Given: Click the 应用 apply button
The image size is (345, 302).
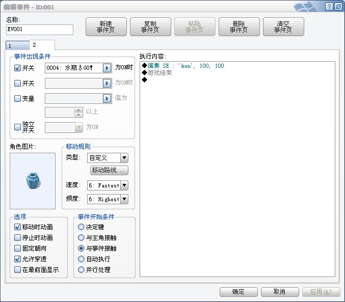Looking at the screenshot, I should tap(321, 292).
